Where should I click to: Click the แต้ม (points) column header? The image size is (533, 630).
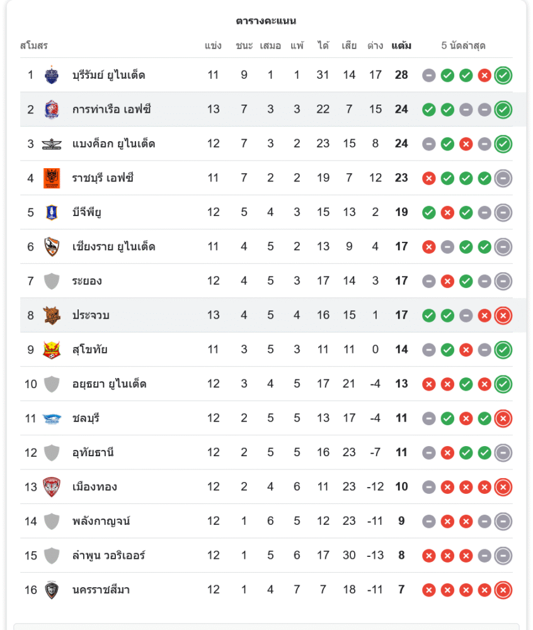tap(401, 46)
